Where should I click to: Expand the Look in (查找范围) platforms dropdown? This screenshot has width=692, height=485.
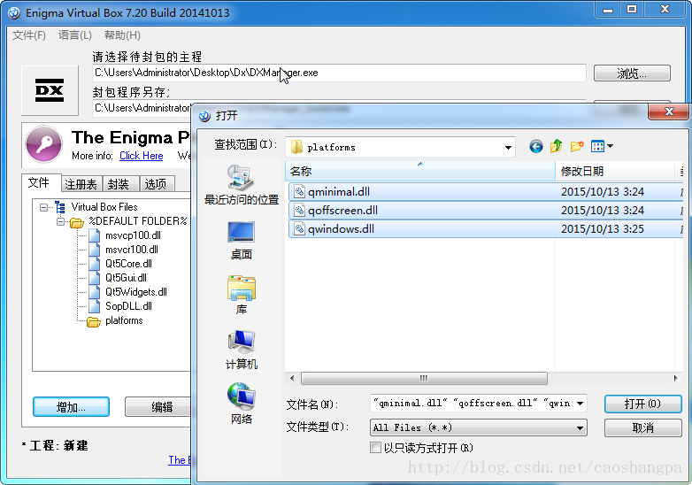(509, 147)
